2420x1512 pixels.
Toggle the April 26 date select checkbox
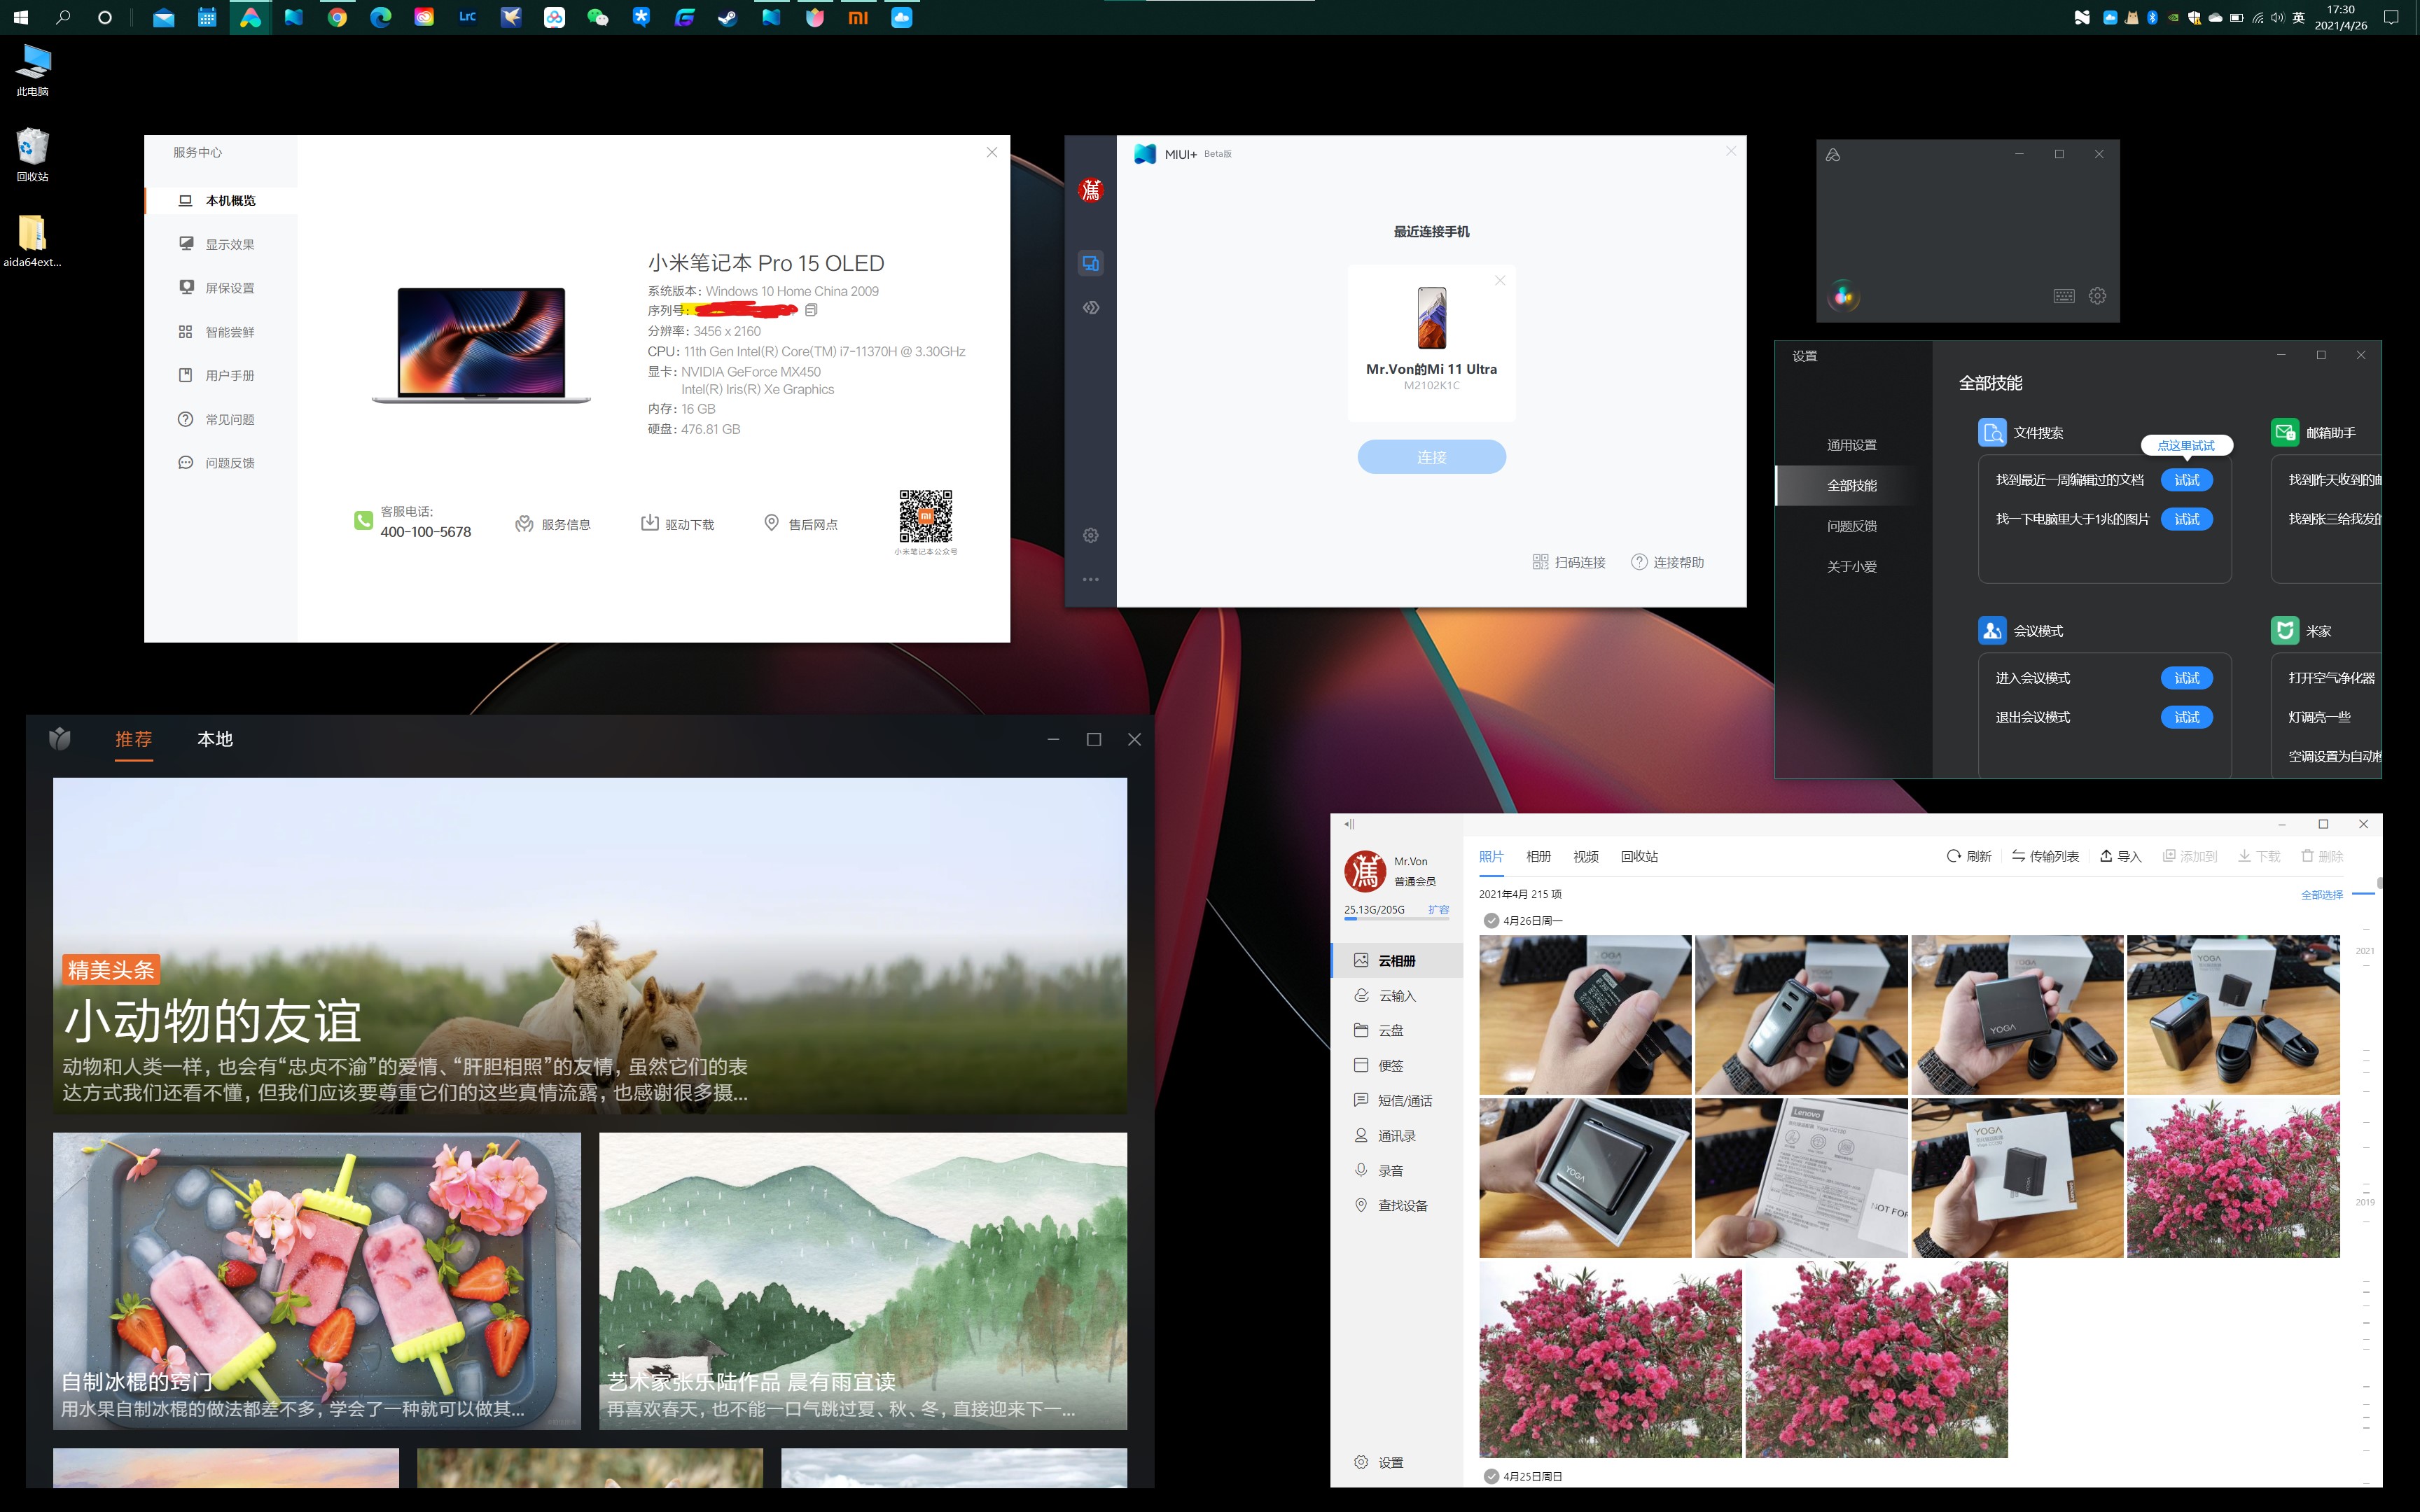(1491, 920)
